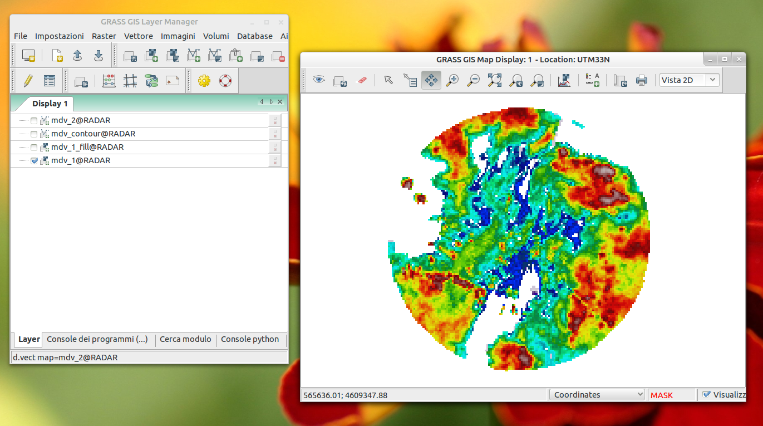Viewport: 763px width, 426px height.
Task: Click the import/link data layer icon
Action: pos(81,81)
